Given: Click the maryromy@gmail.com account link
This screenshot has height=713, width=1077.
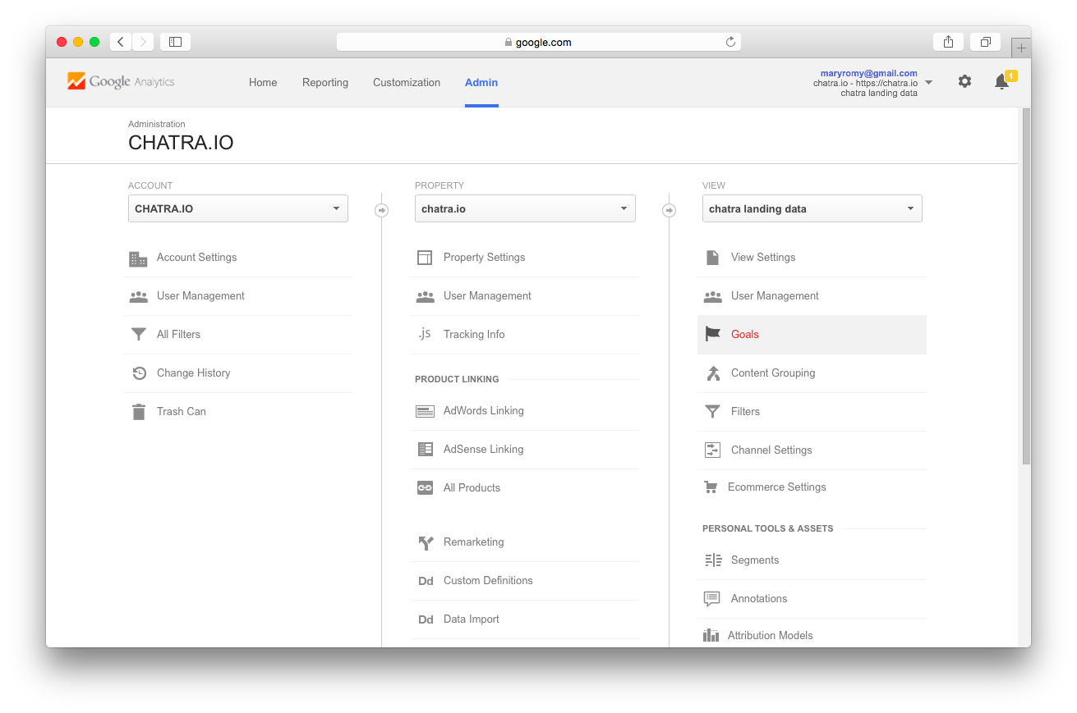Looking at the screenshot, I should [x=868, y=73].
